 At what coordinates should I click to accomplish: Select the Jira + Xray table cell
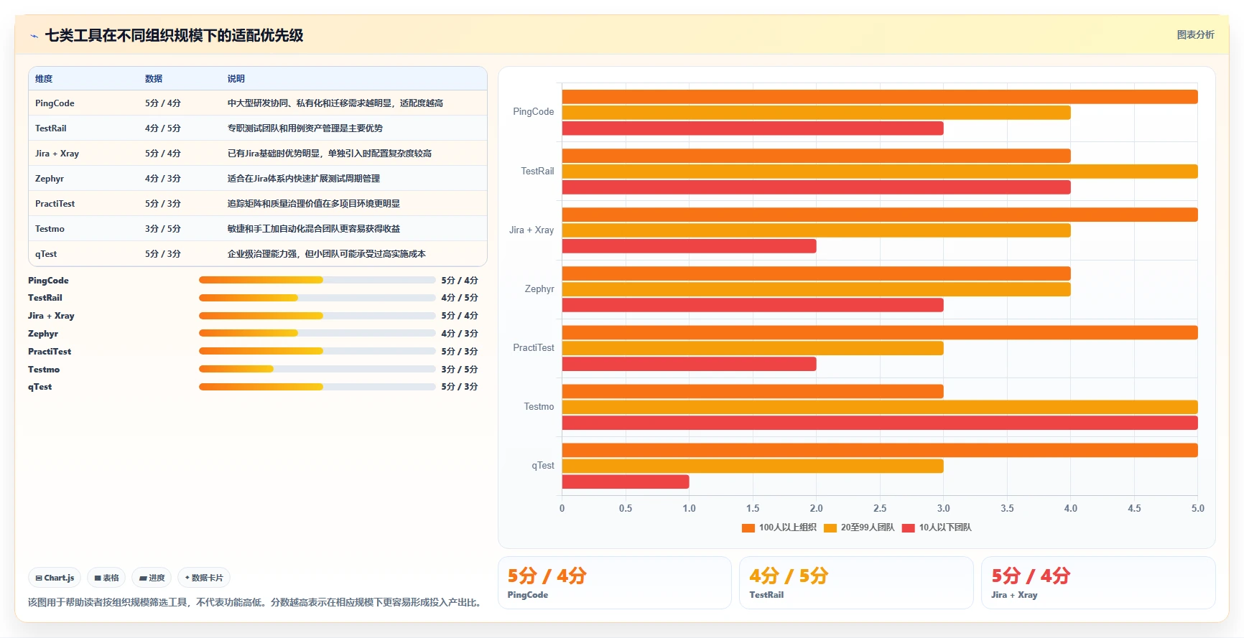click(57, 154)
